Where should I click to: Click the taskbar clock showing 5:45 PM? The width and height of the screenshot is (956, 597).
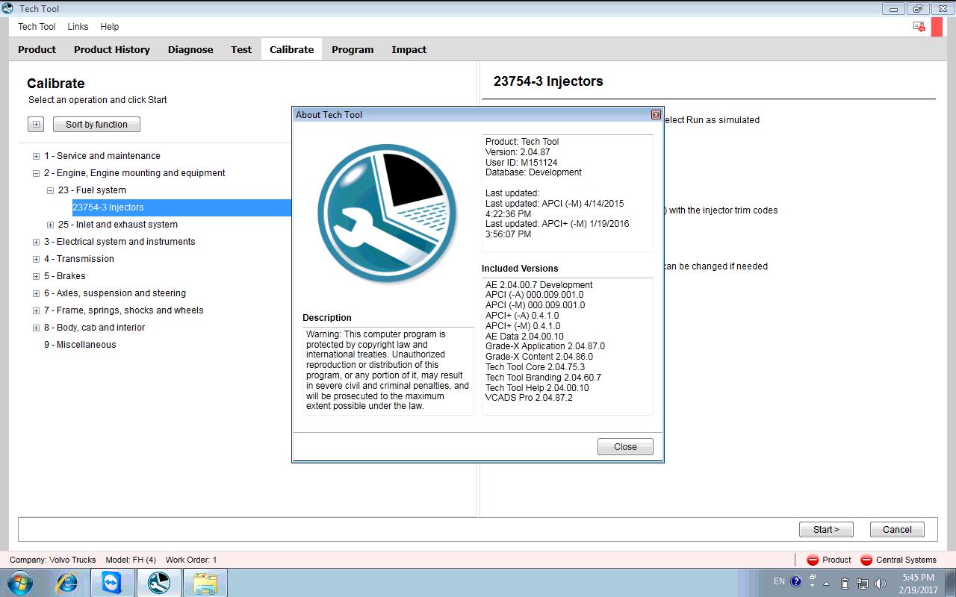[x=918, y=583]
